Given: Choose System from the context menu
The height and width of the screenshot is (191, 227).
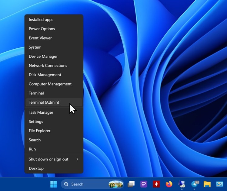Looking at the screenshot, I should [x=54, y=47].
